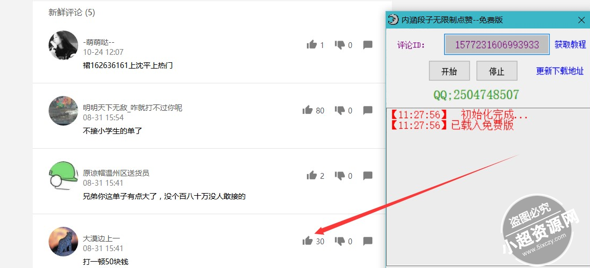Like the comment by 大漠边上一
Viewport: 590px width, 268px height.
click(x=307, y=241)
